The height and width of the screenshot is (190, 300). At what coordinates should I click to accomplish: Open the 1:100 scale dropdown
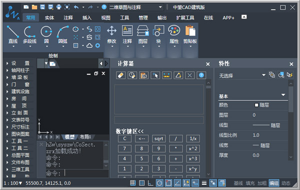click(13, 183)
